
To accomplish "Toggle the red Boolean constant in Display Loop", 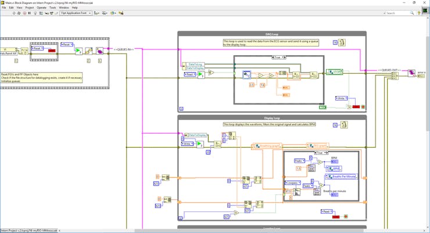I will 336,217.
